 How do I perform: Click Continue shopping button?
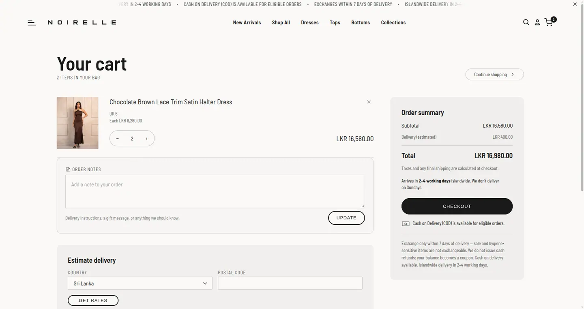[495, 75]
